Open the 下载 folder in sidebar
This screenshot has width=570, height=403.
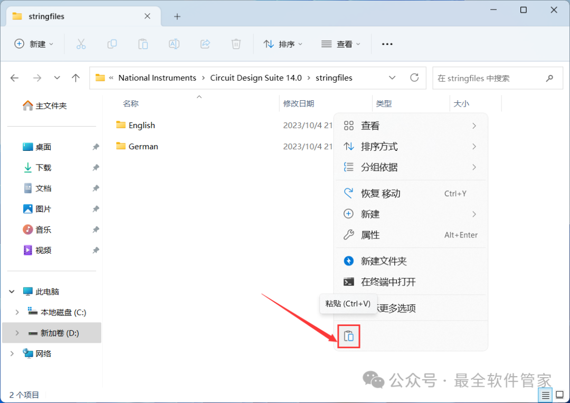43,168
